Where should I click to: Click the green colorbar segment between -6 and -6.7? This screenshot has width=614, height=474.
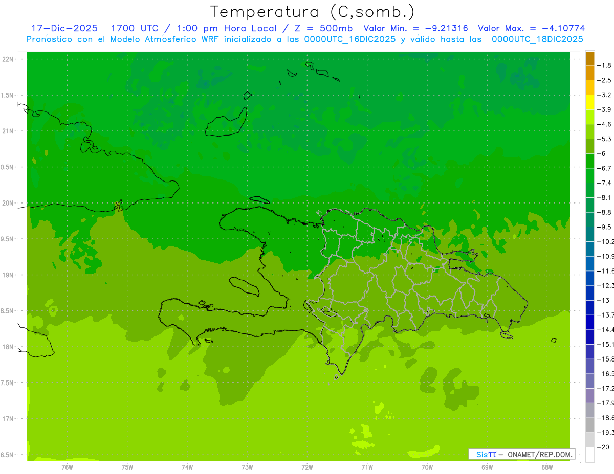click(x=590, y=161)
